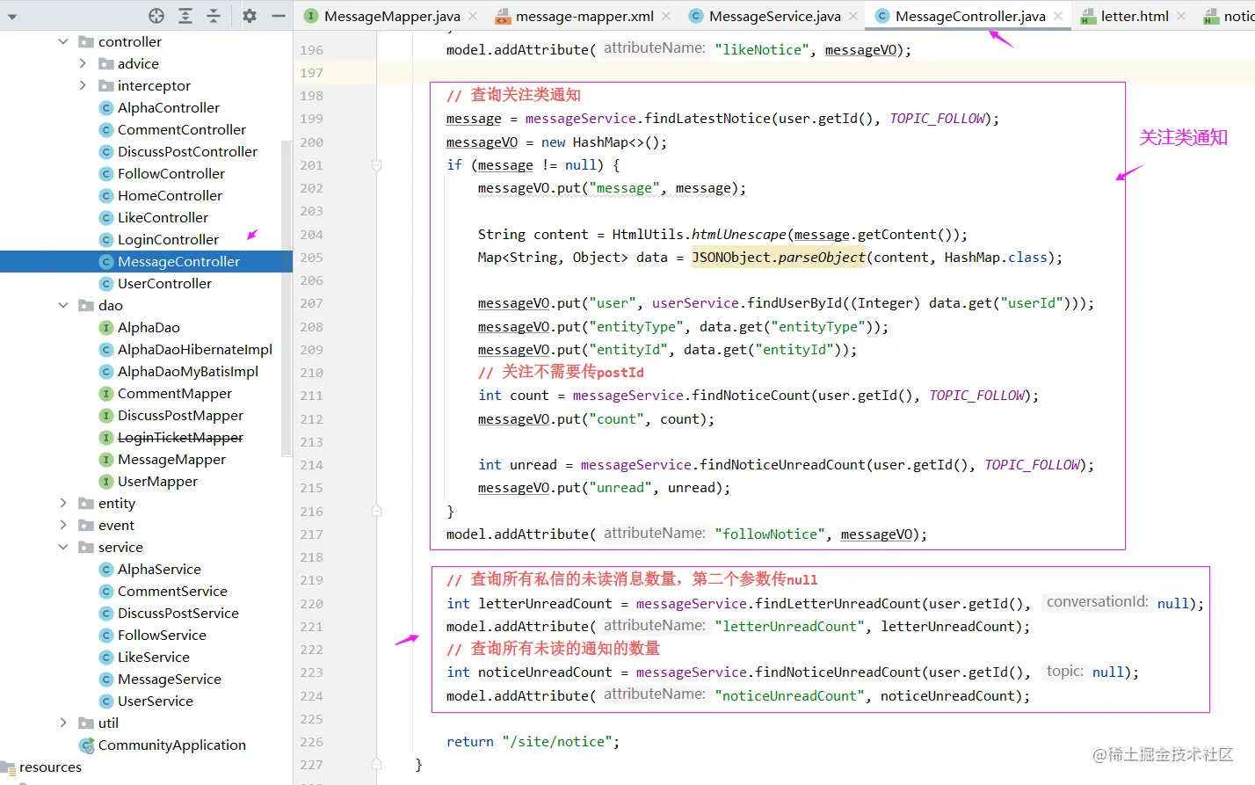
Task: Open the project view dropdown arrow
Action: click(12, 17)
